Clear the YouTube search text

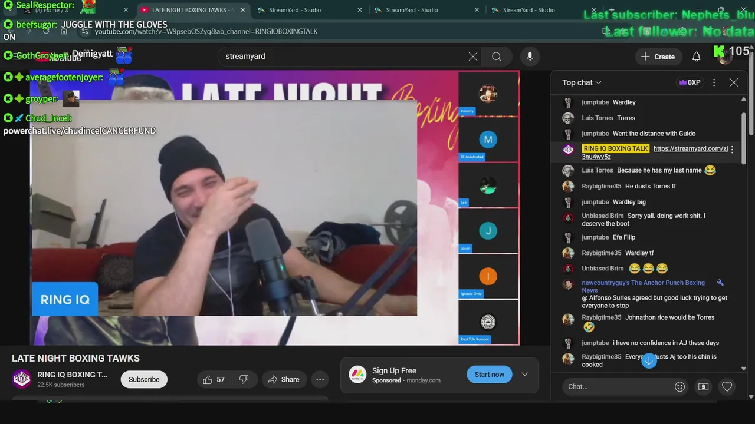coord(473,57)
